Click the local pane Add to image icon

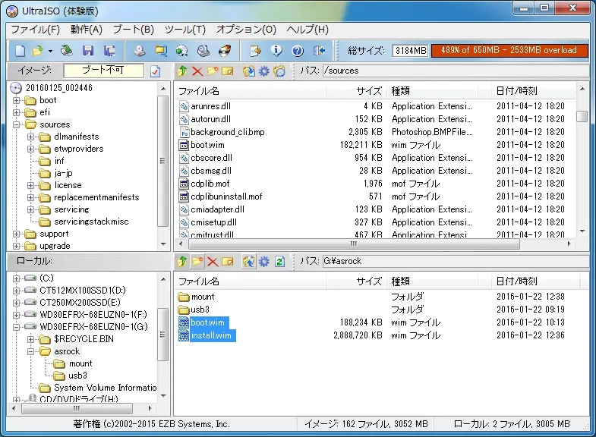pyautogui.click(x=248, y=261)
